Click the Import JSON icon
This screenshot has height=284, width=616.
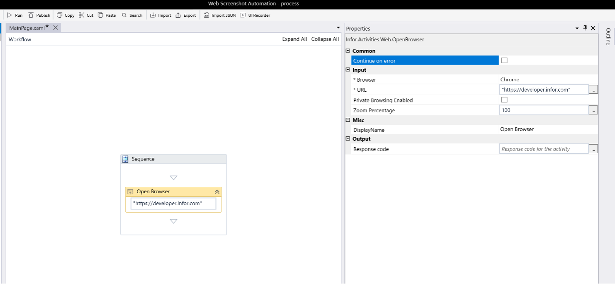click(207, 15)
